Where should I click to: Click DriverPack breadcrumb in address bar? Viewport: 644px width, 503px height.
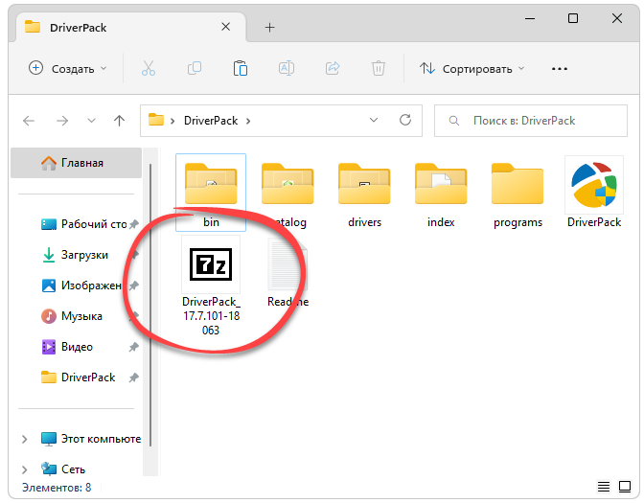point(211,121)
